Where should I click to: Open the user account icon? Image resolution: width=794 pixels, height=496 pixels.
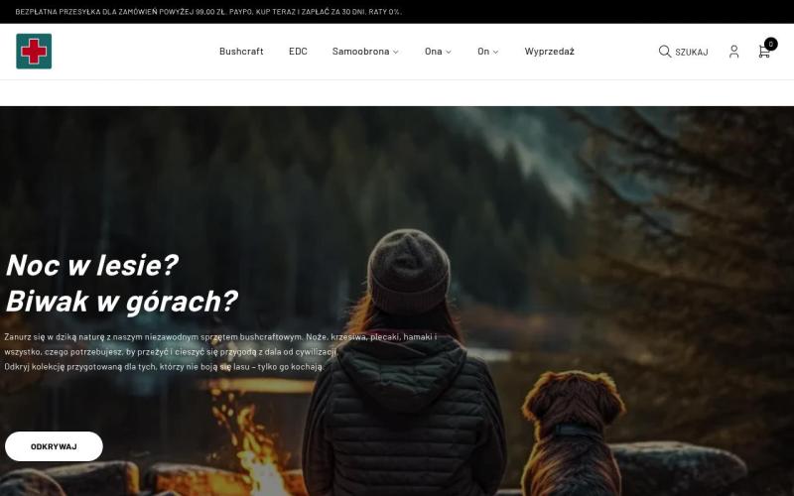(733, 52)
